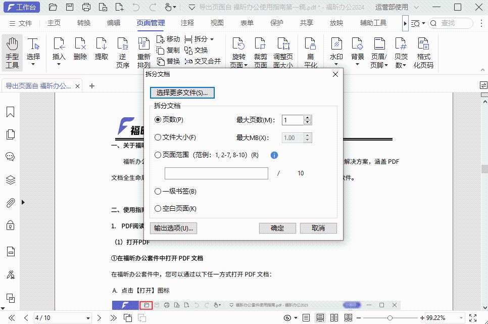Click the zoom out minus button
The image size is (488, 324).
pyautogui.click(x=359, y=318)
